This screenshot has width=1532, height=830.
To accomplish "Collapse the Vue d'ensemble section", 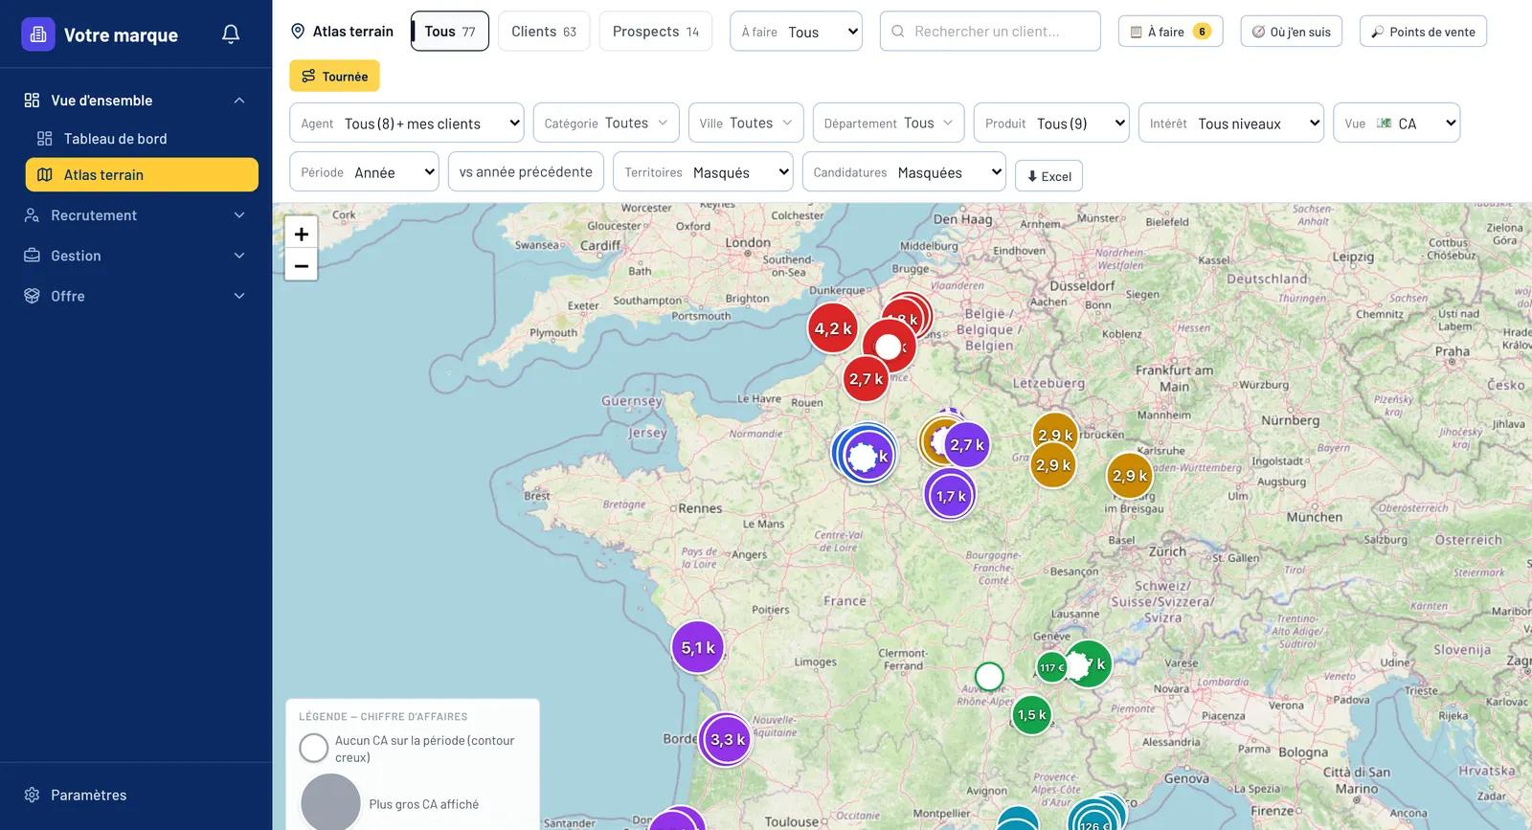I will point(239,101).
